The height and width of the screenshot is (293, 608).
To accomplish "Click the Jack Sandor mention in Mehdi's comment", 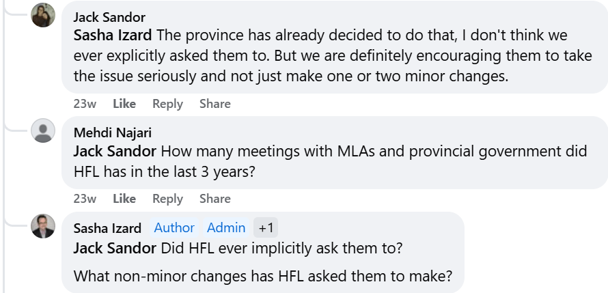I will (115, 151).
